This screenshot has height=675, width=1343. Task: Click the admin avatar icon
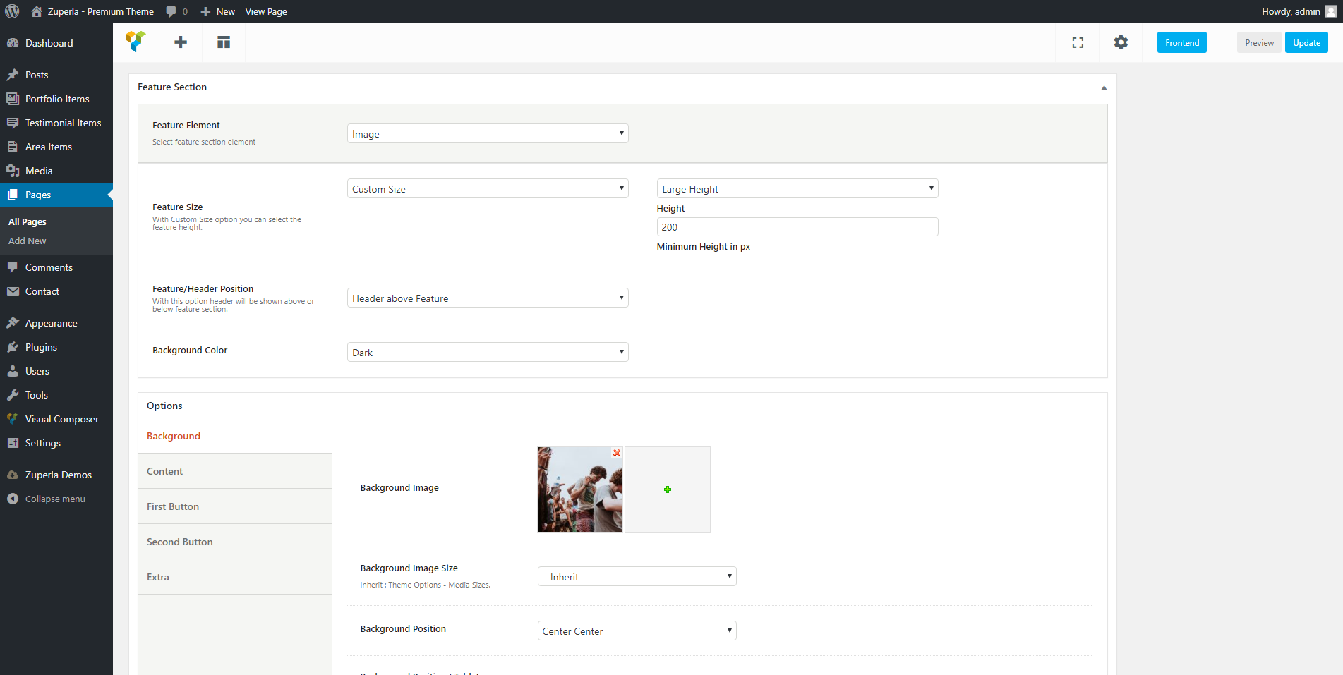[1331, 11]
